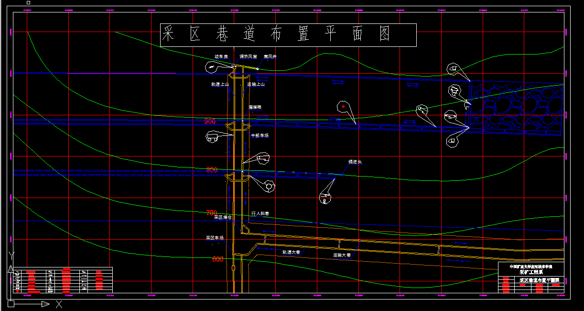
Task: Select the 掘进头 label
Action: point(355,162)
